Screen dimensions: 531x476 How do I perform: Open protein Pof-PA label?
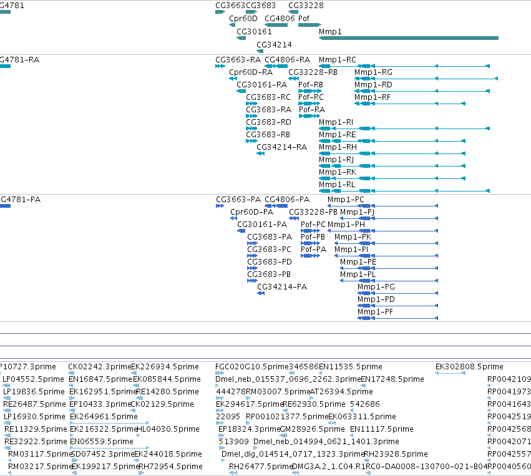tap(313, 250)
